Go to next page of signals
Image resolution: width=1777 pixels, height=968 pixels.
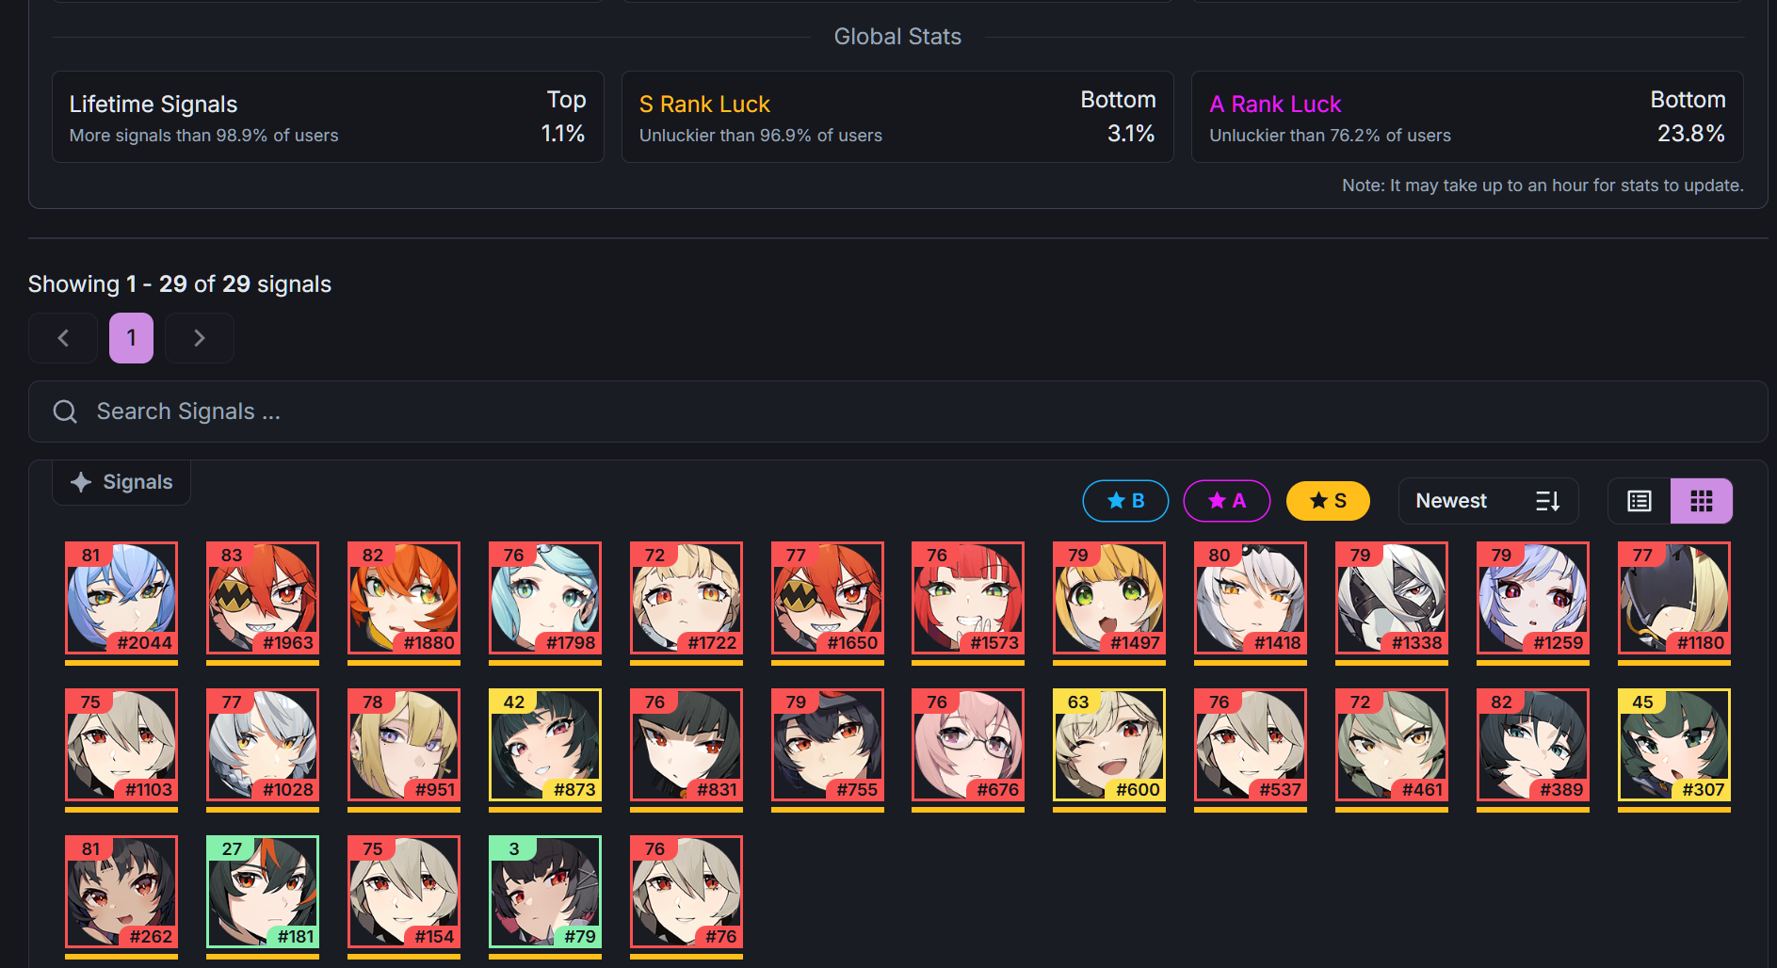click(x=200, y=338)
